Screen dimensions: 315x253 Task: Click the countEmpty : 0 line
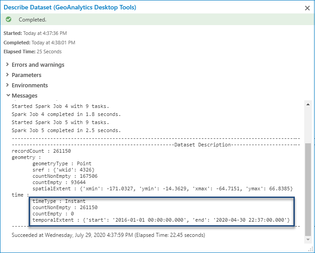coord(53,214)
